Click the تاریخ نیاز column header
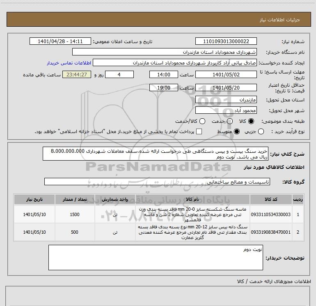The image size is (316, 306). coord(34,200)
